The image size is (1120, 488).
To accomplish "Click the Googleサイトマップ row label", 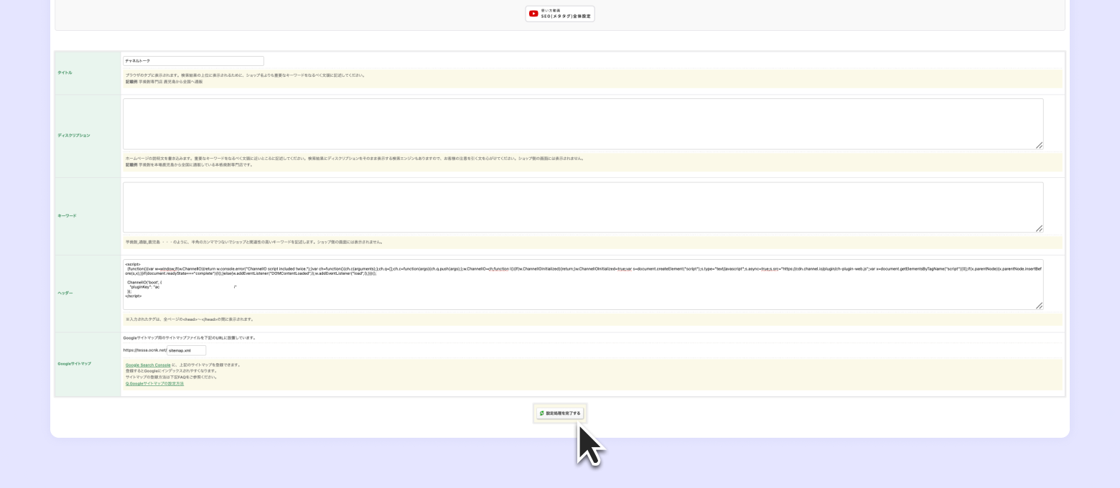I will [x=74, y=364].
